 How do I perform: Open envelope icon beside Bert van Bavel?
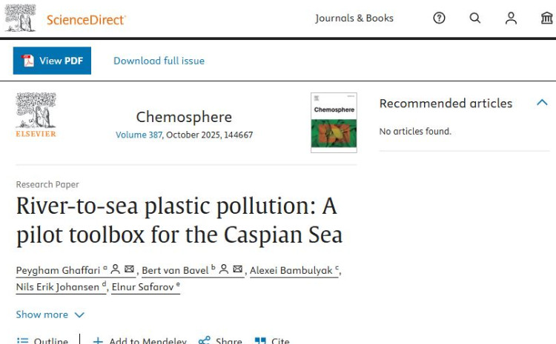pos(237,269)
